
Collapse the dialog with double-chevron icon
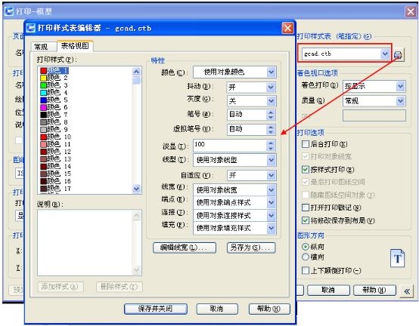click(407, 291)
